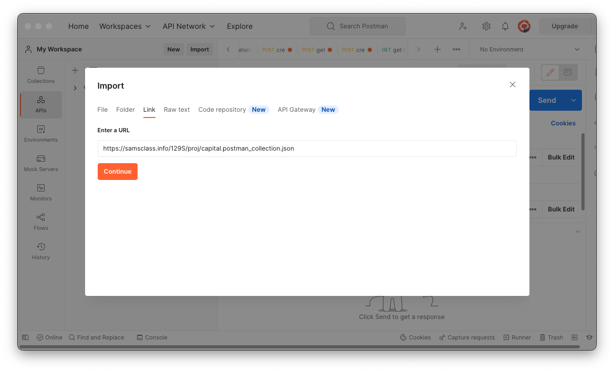
Task: Click Home in the top bar
Action: pyautogui.click(x=78, y=26)
